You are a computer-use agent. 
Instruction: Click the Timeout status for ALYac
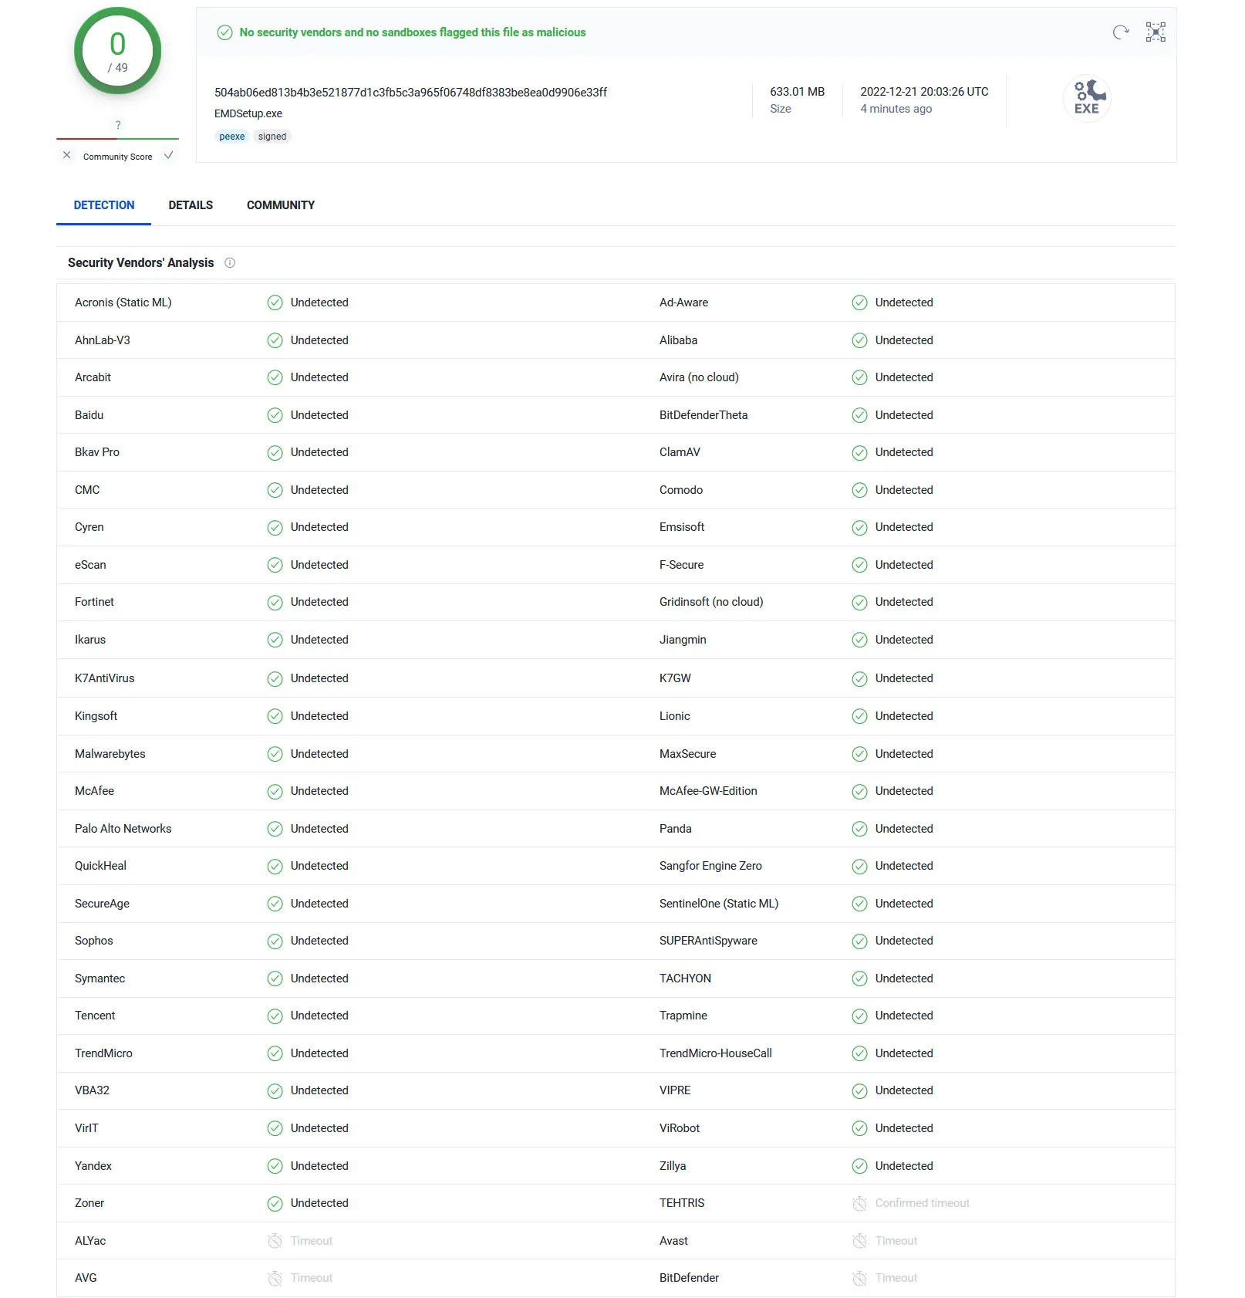tap(312, 1241)
